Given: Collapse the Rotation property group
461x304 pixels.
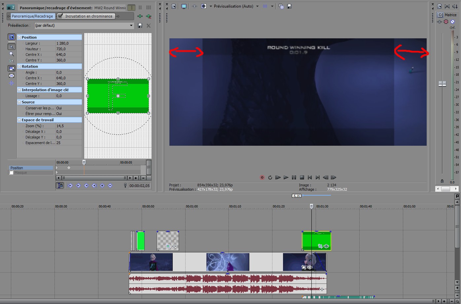Looking at the screenshot, I should click(19, 66).
